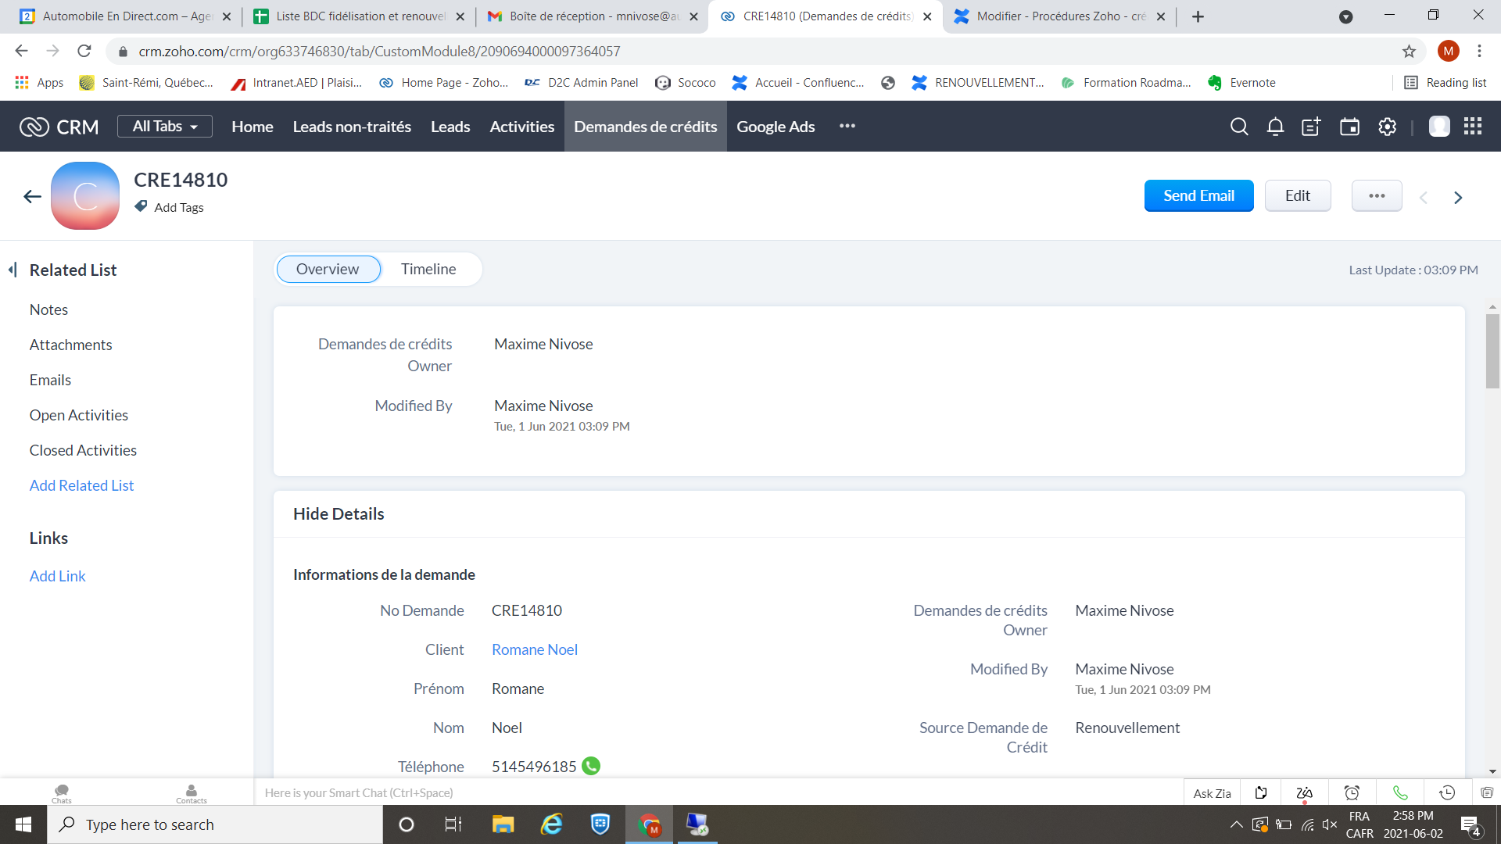
Task: Open the Leads non-traités tab
Action: (x=352, y=127)
